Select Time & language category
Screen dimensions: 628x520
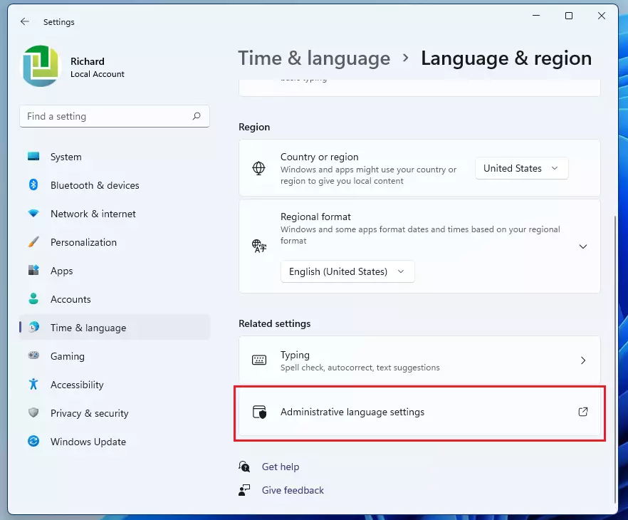click(x=115, y=327)
